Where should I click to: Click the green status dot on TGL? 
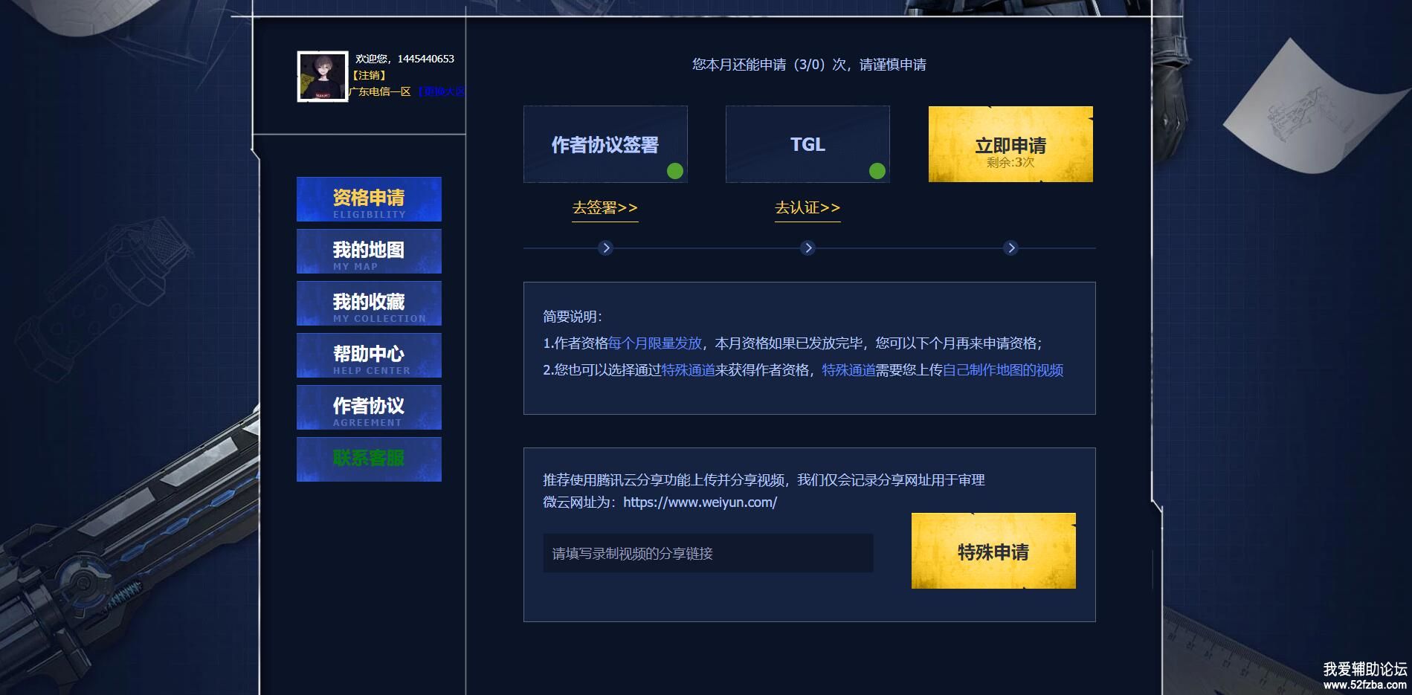pyautogui.click(x=877, y=171)
